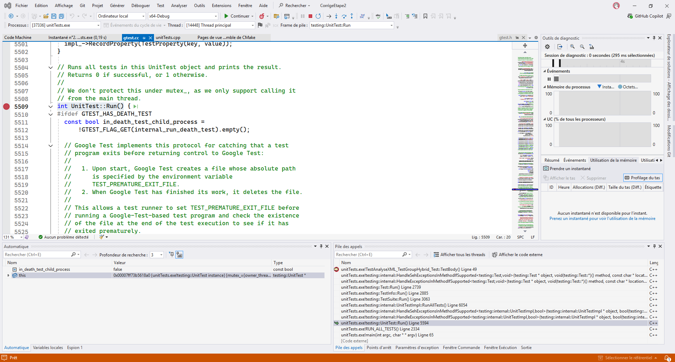675x362 pixels.
Task: Step out with the up arrow icon
Action: click(352, 16)
